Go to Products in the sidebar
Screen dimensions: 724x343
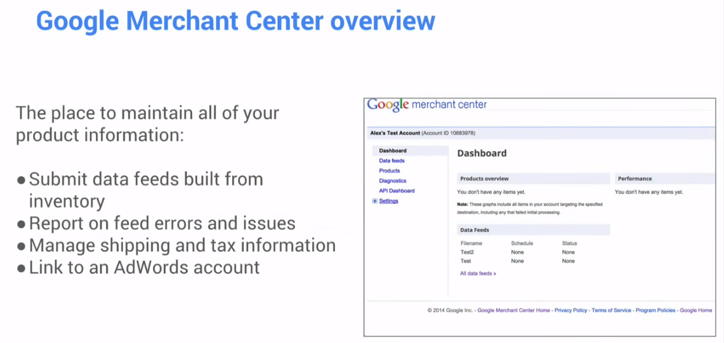[389, 171]
